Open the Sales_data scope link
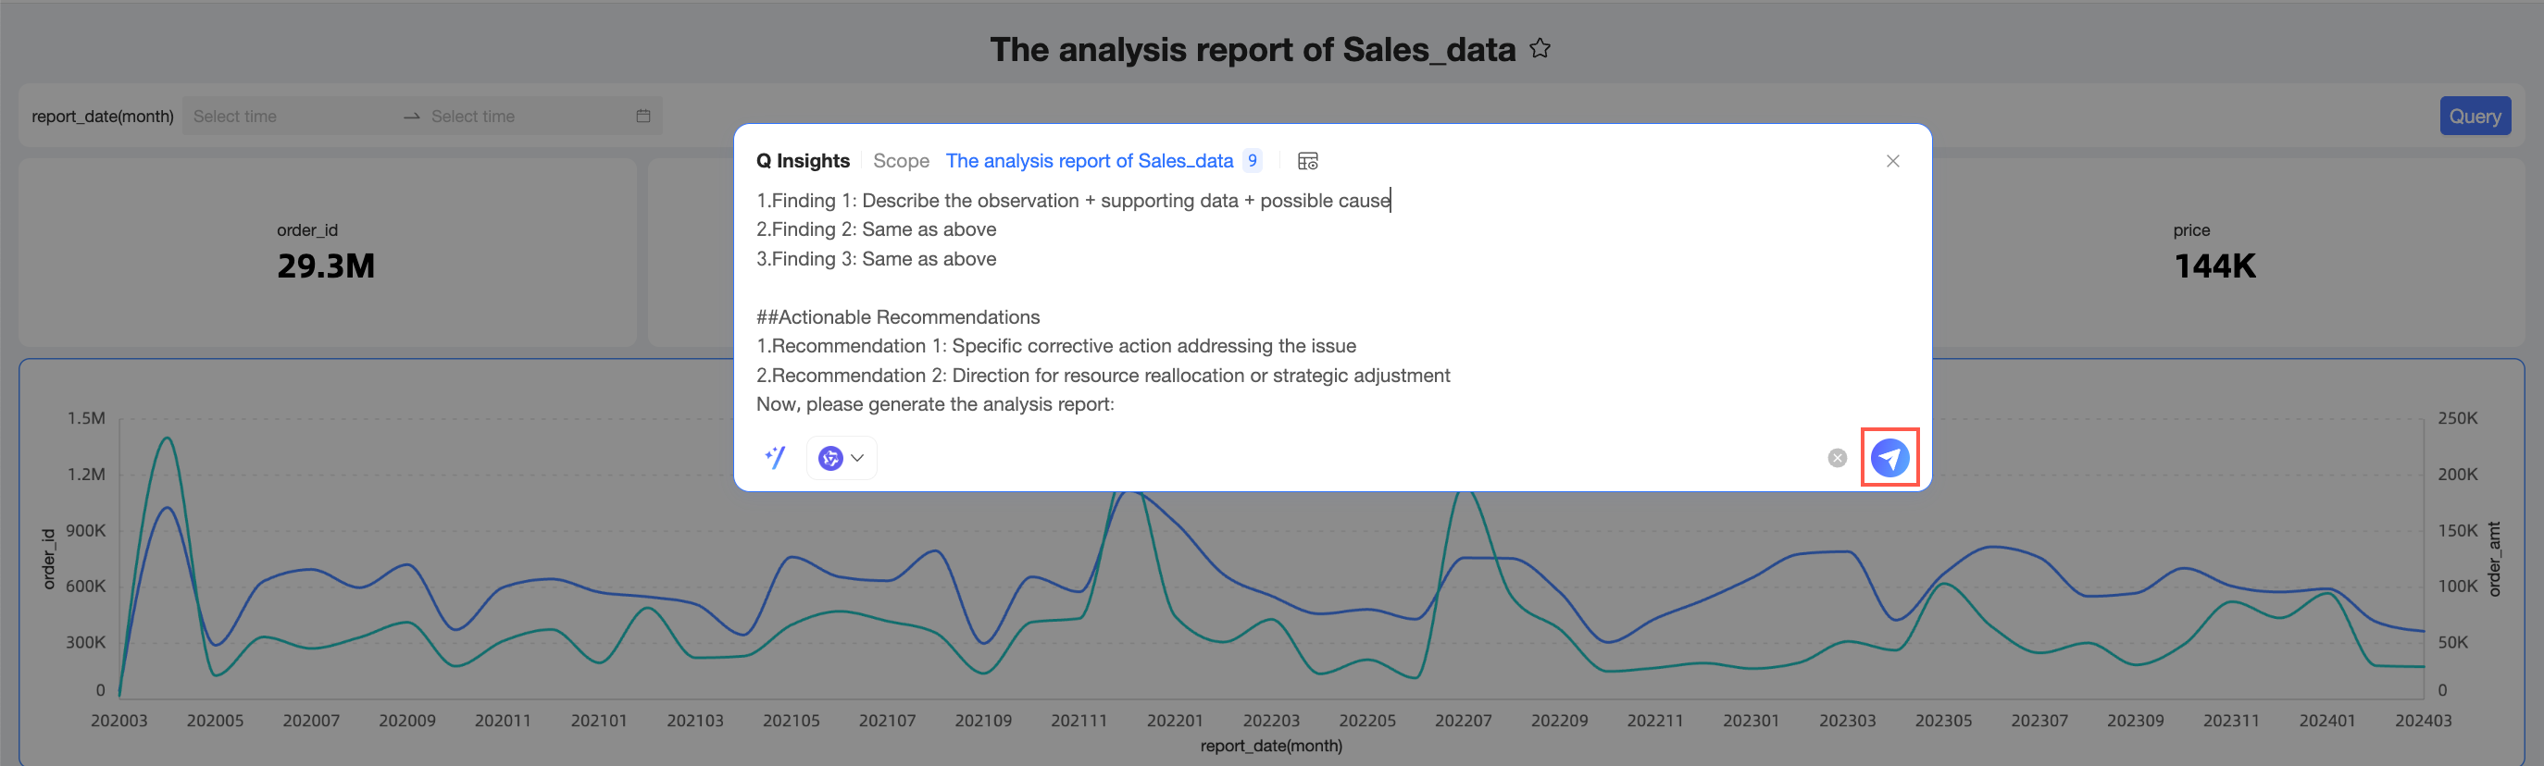This screenshot has width=2544, height=766. tap(1089, 161)
